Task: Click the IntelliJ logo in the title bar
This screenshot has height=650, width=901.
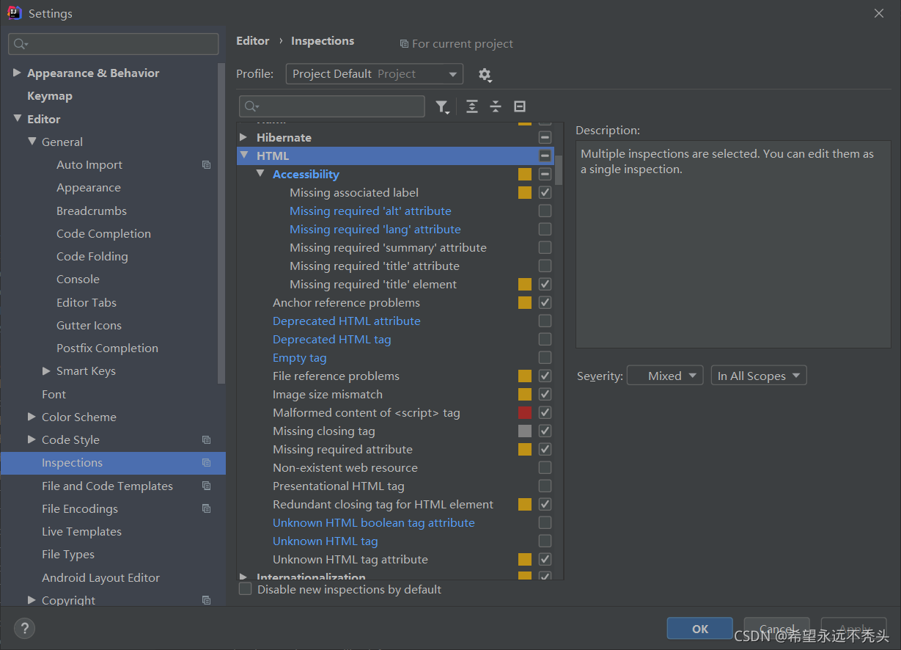Action: coord(14,13)
